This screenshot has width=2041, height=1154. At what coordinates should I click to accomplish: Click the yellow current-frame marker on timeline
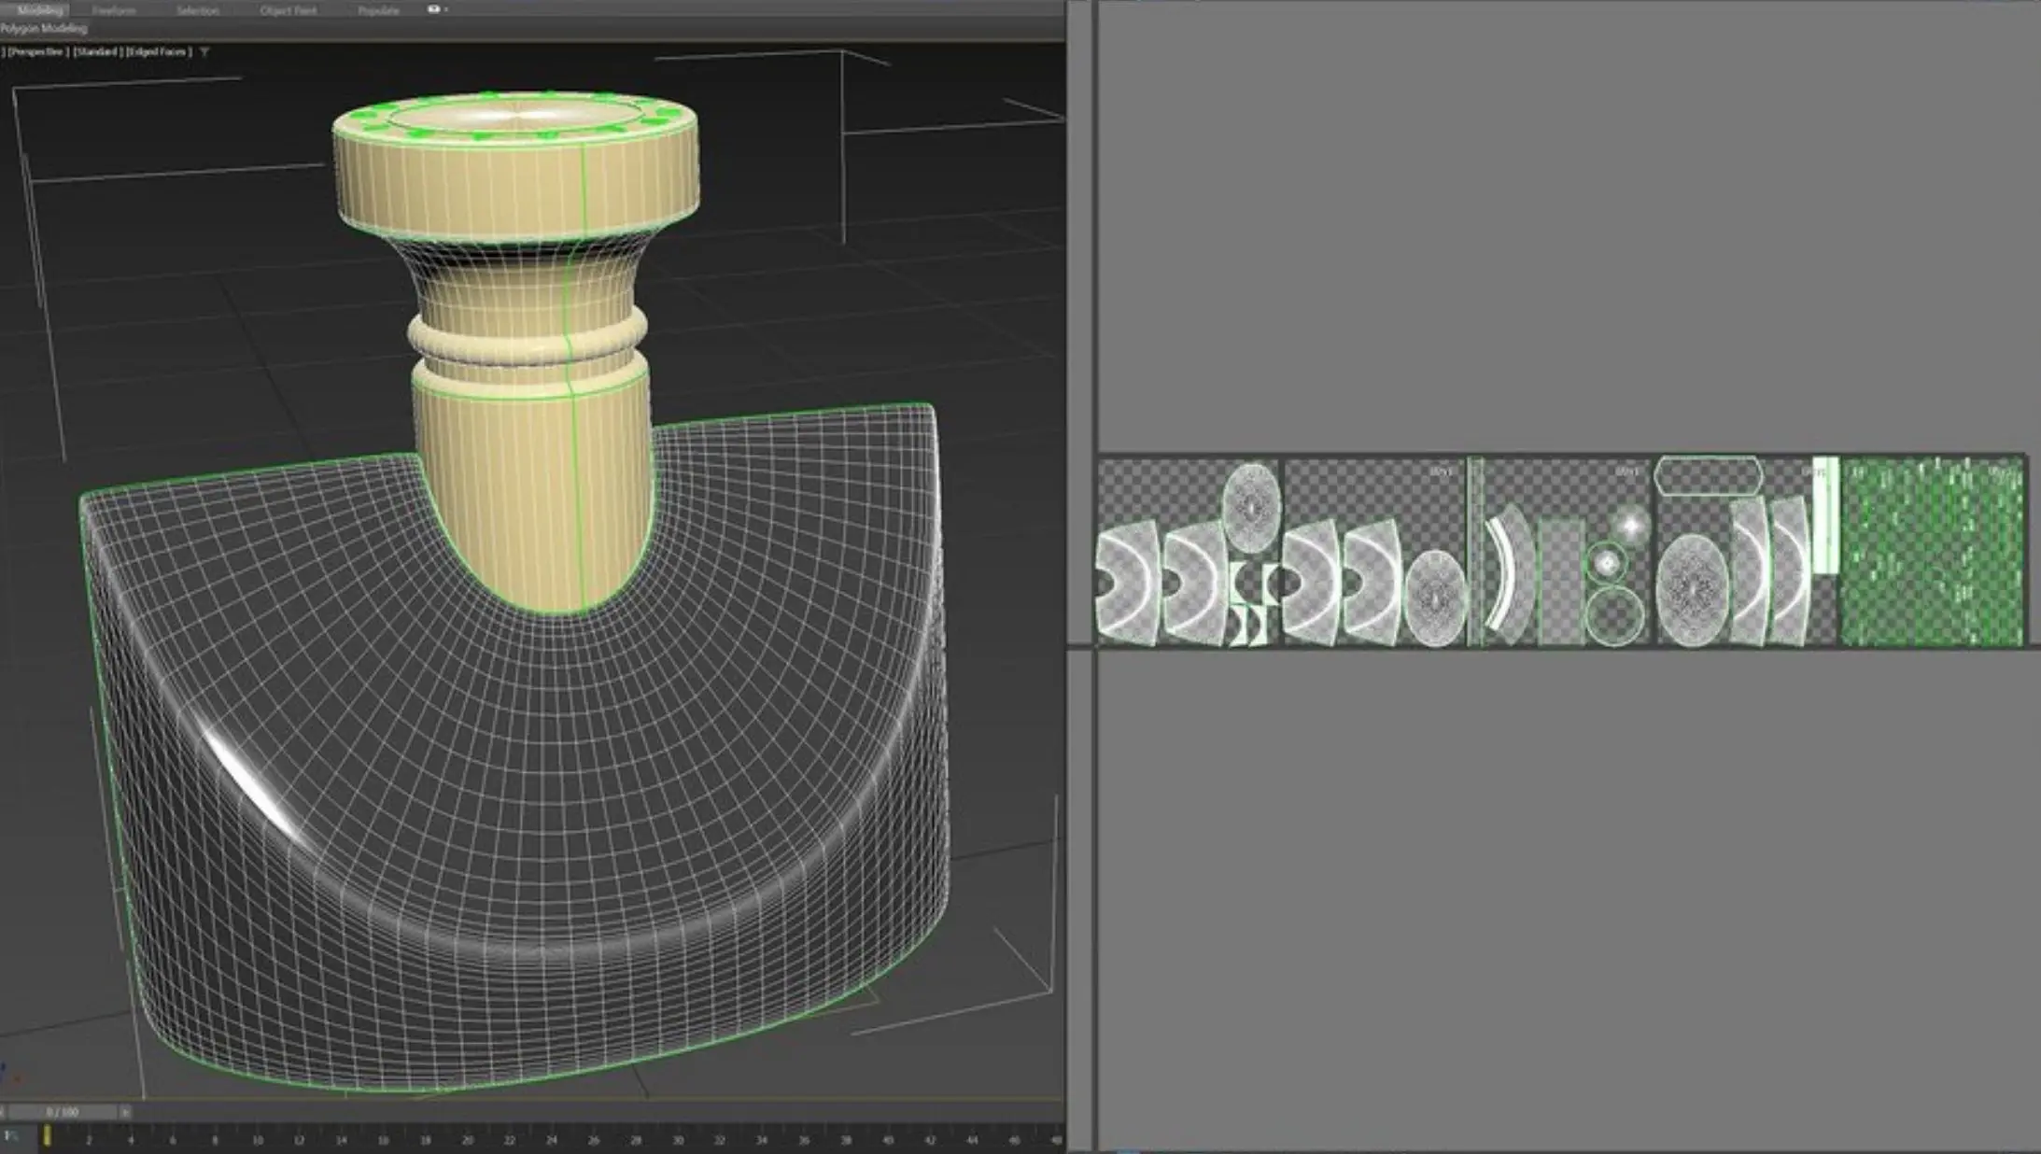point(46,1136)
